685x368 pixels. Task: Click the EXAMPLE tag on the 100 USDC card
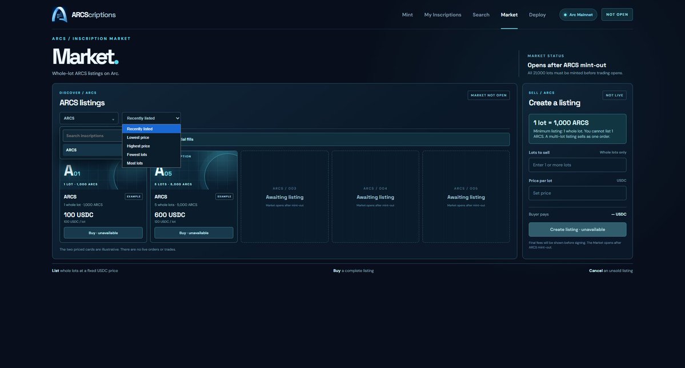(x=134, y=197)
